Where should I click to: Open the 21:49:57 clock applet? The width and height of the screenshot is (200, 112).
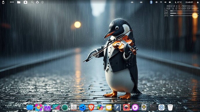point(189,2)
